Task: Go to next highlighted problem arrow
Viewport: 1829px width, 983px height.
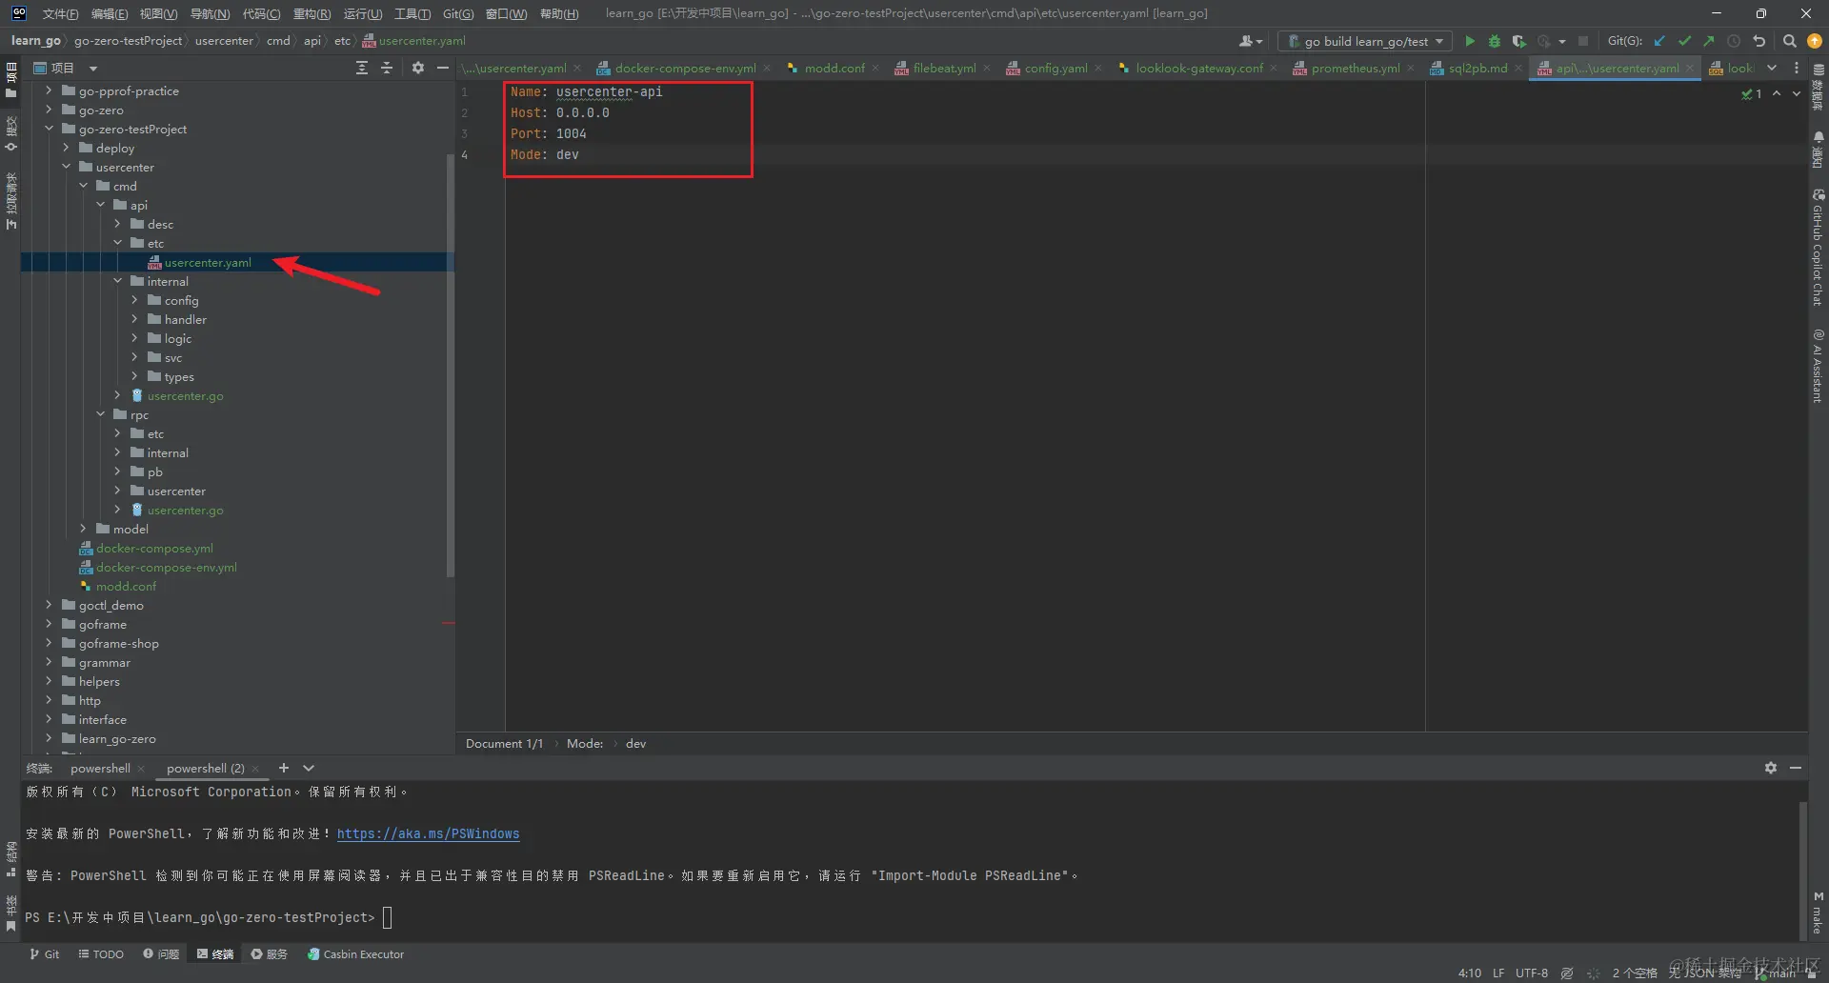Action: point(1797,93)
